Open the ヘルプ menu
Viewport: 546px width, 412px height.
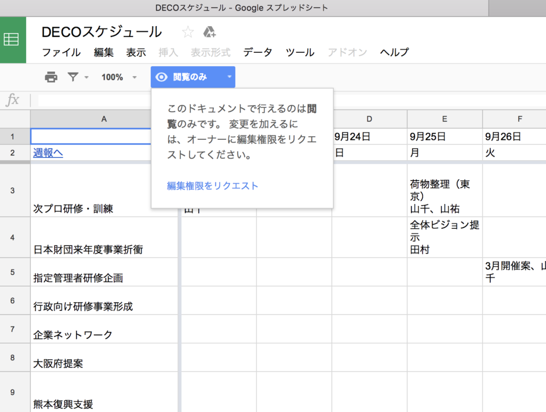(394, 52)
